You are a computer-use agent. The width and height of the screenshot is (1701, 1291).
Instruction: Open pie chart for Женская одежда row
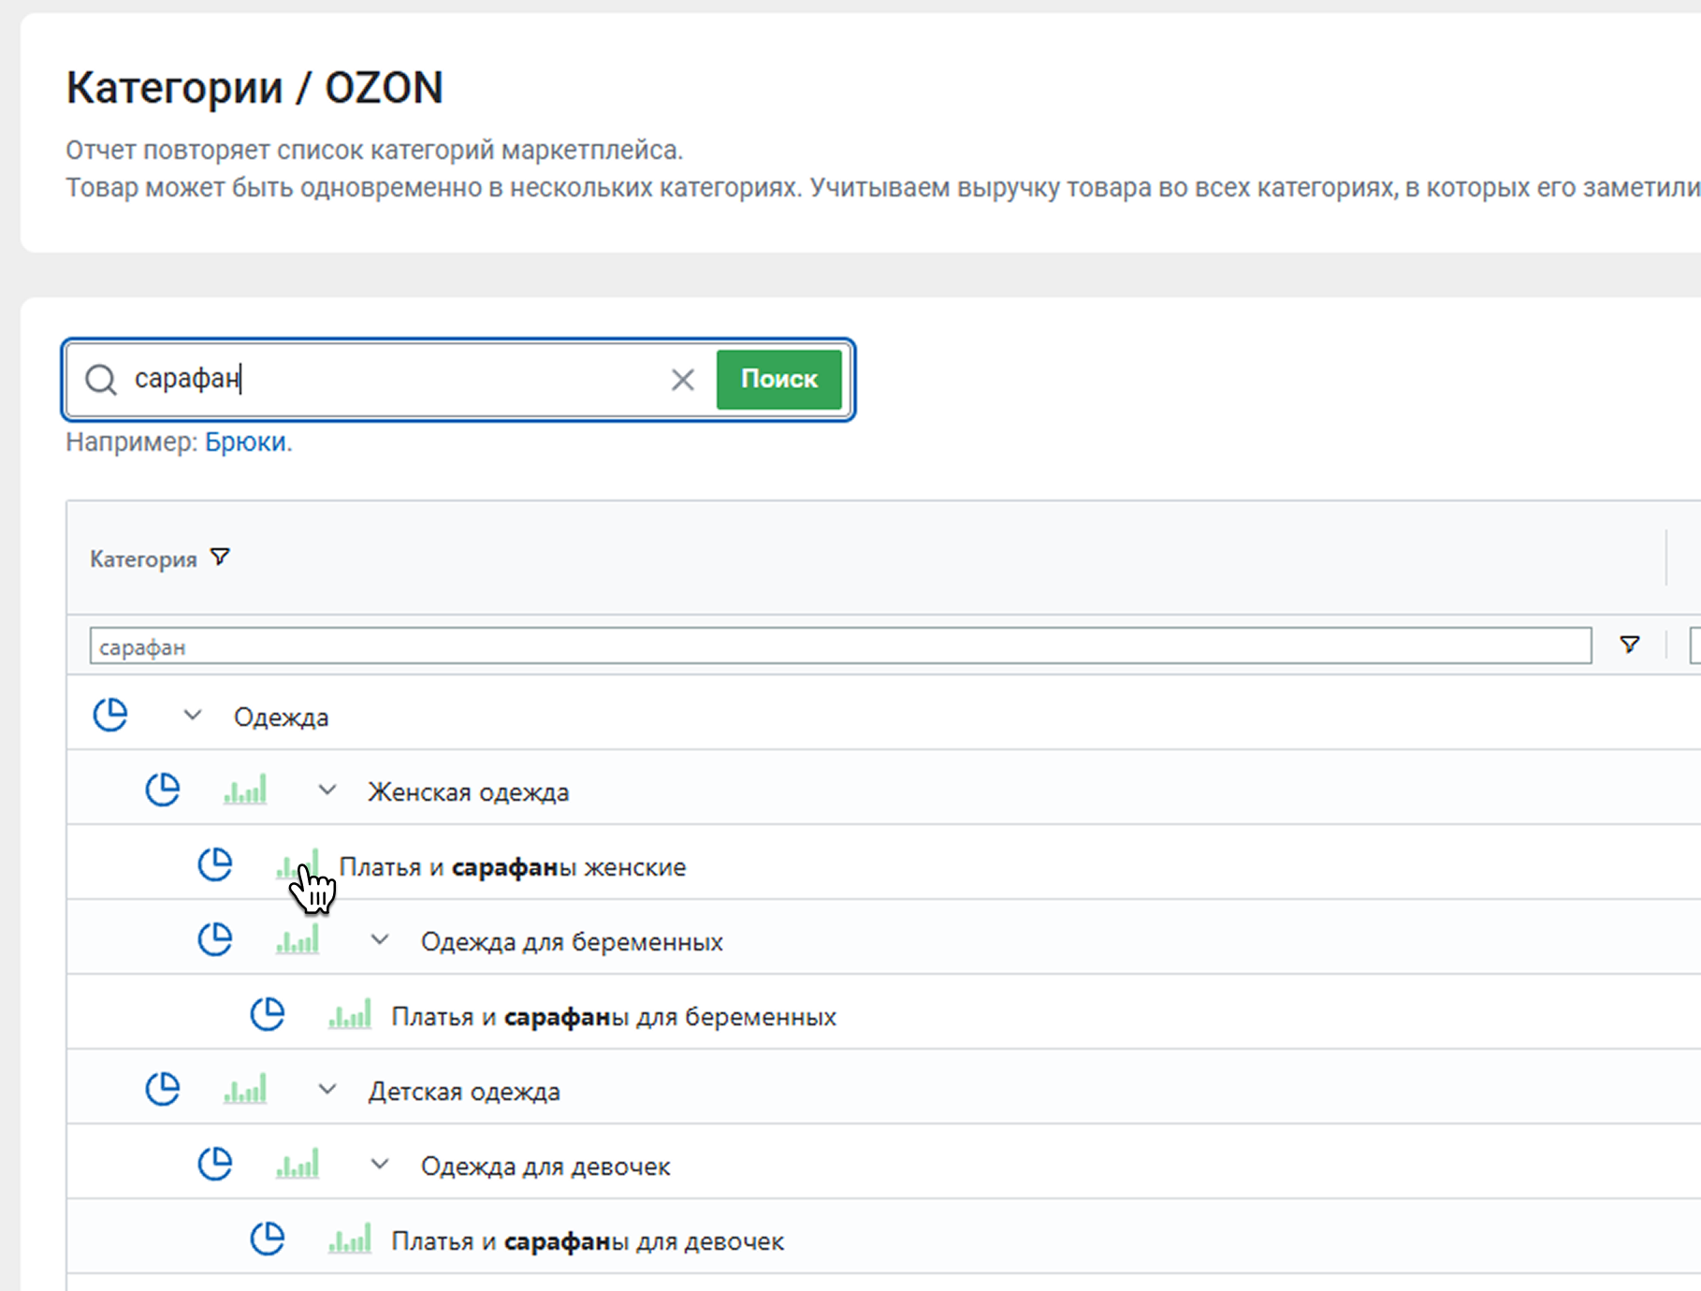point(163,791)
